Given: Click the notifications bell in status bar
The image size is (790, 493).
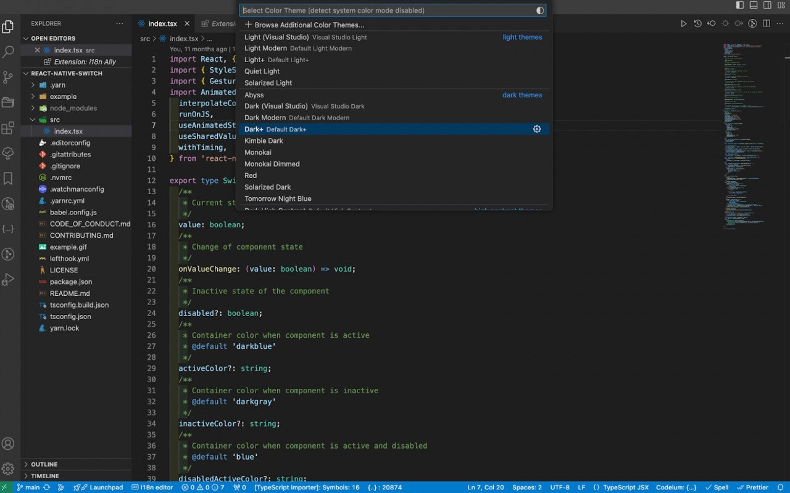Looking at the screenshot, I should click(x=780, y=487).
